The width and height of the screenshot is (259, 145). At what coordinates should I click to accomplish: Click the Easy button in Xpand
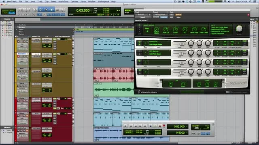coord(139,34)
